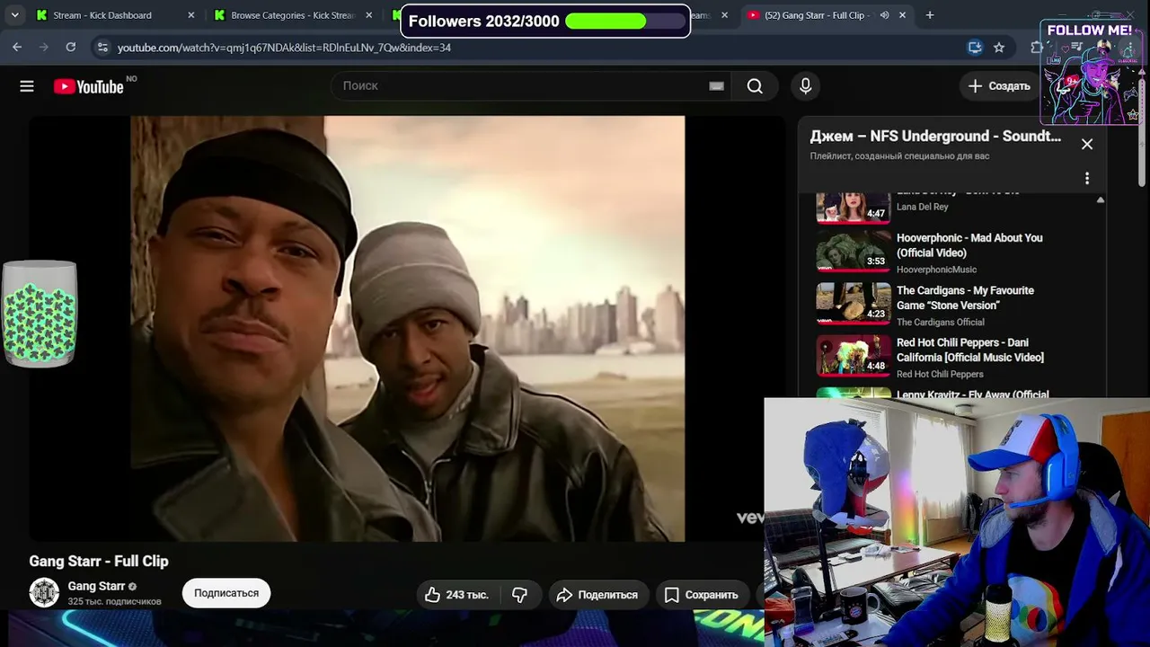1150x647 pixels.
Task: Click The Cardigans Official channel name
Action: point(941,322)
